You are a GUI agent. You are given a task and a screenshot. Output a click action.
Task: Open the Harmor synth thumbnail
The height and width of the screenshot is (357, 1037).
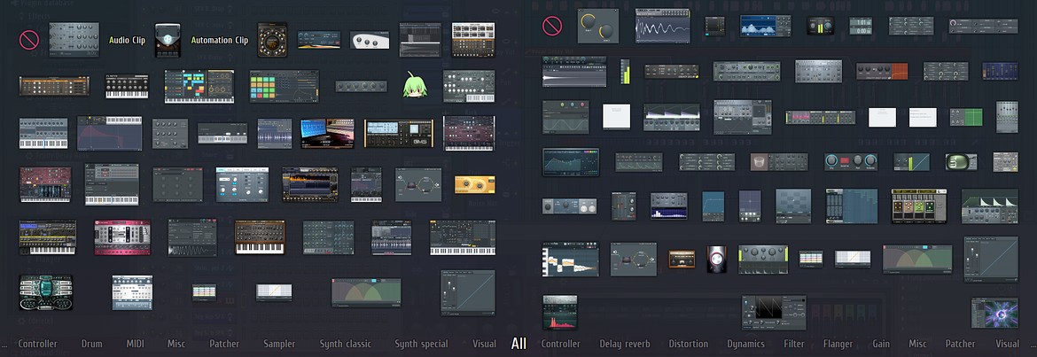click(45, 184)
